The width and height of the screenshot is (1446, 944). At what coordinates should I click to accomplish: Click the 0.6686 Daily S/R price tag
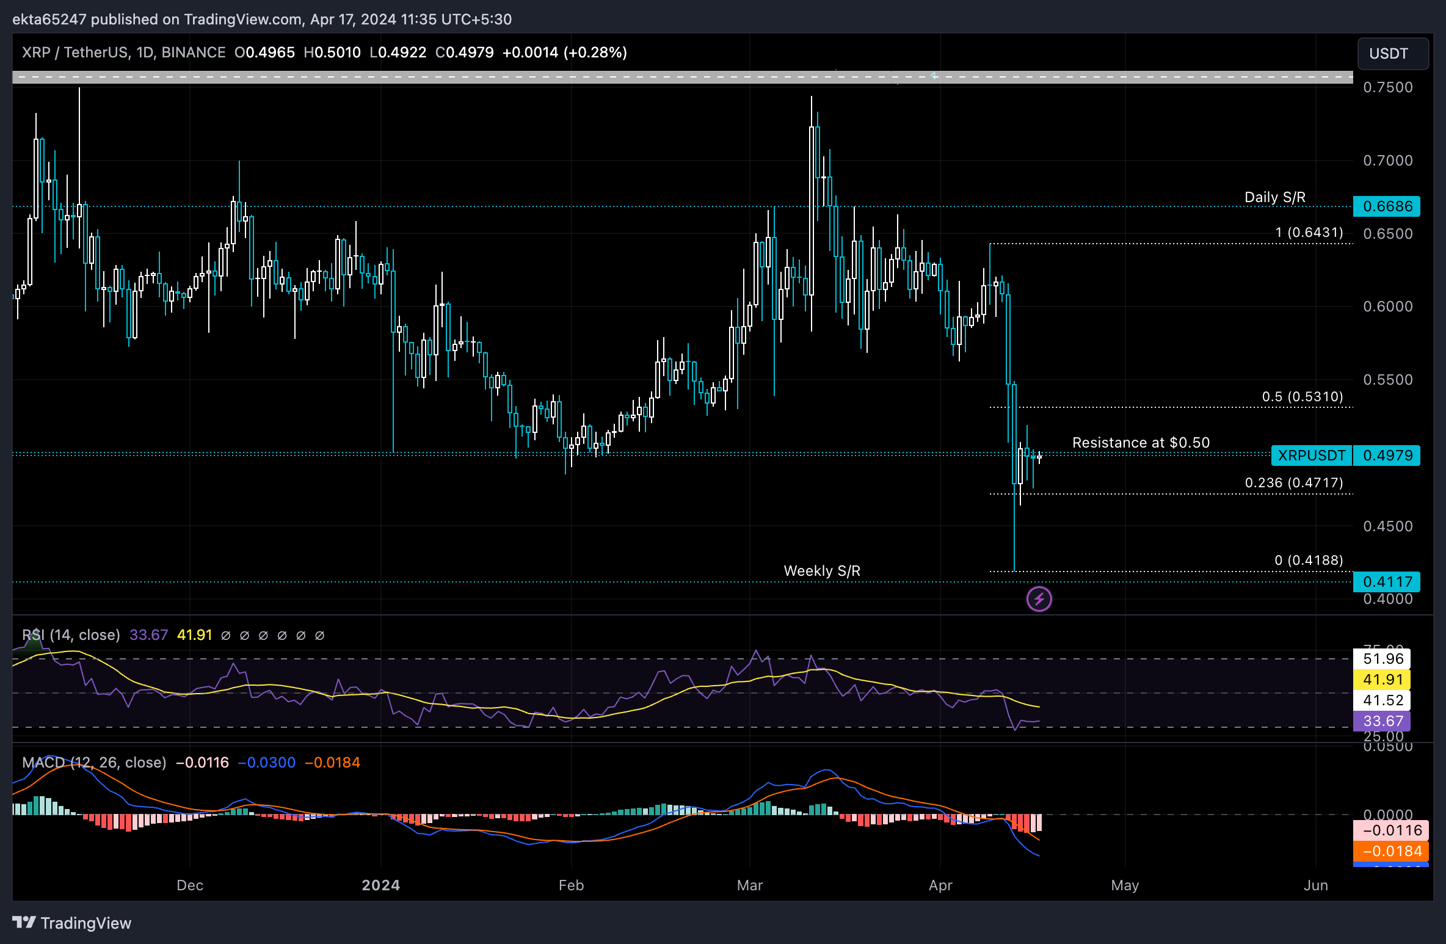[x=1387, y=206]
